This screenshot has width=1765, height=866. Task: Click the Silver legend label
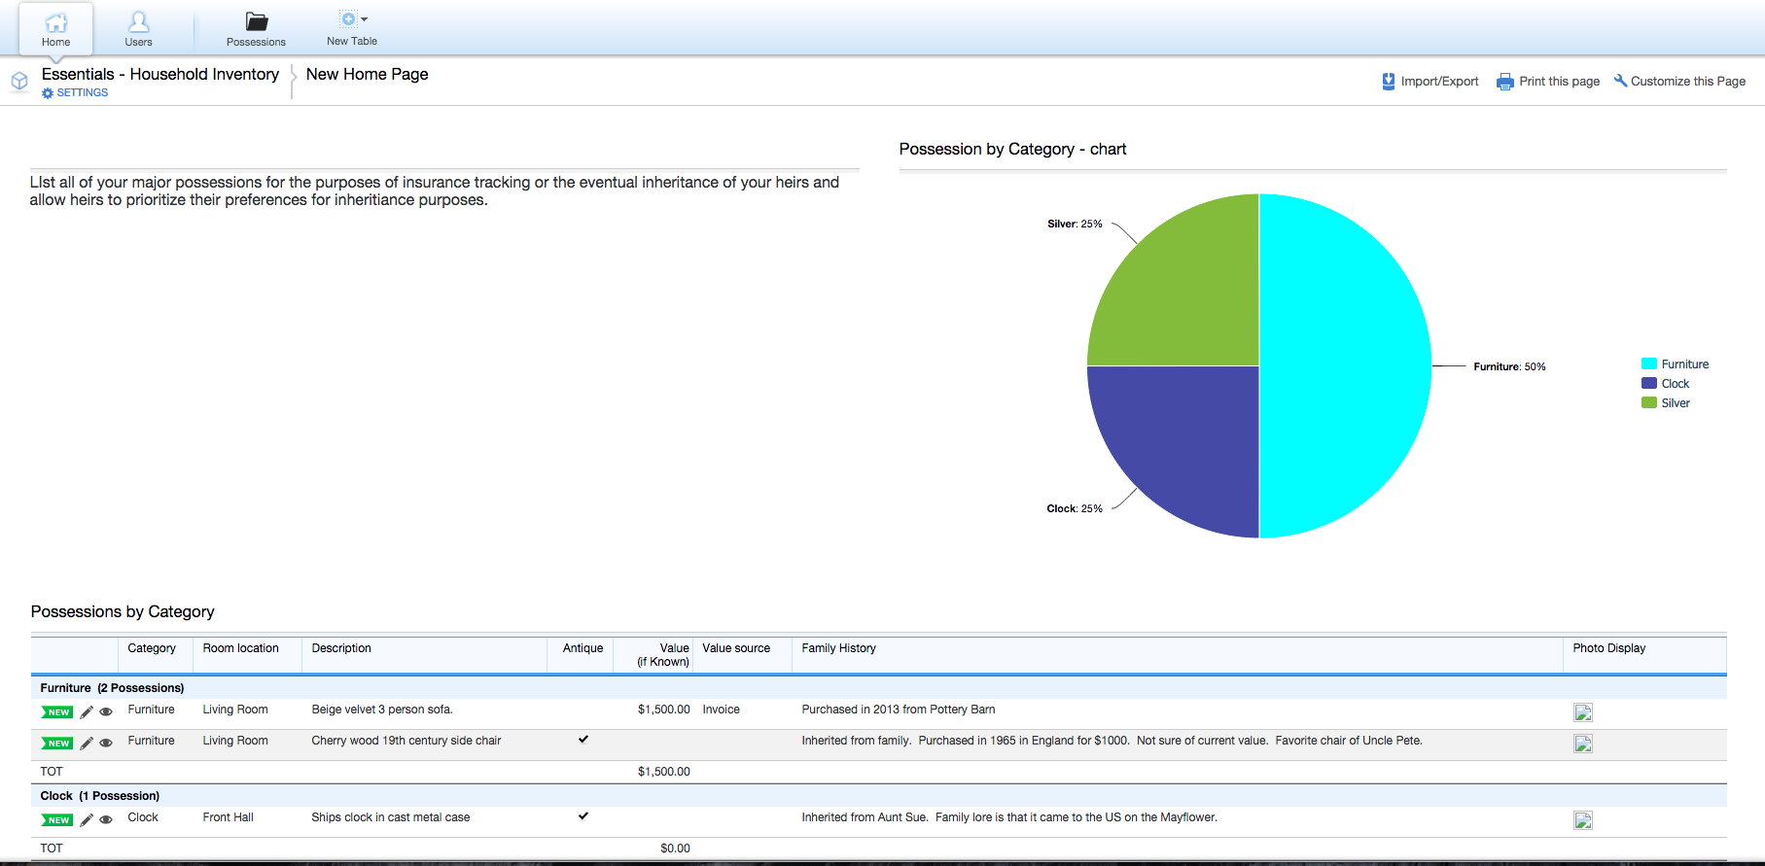click(x=1675, y=403)
